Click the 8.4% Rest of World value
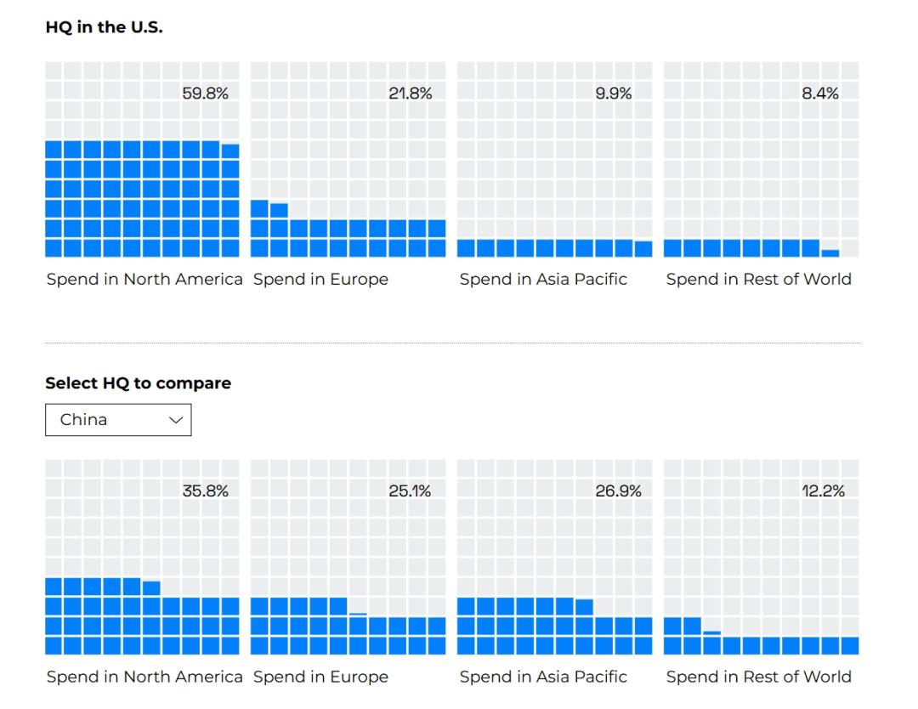The width and height of the screenshot is (918, 709). (x=820, y=94)
